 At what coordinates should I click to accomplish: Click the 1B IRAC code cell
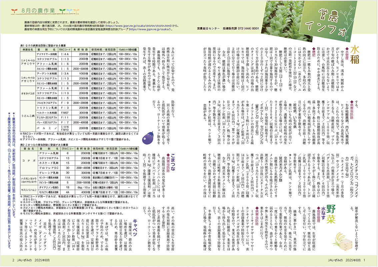click(67, 188)
